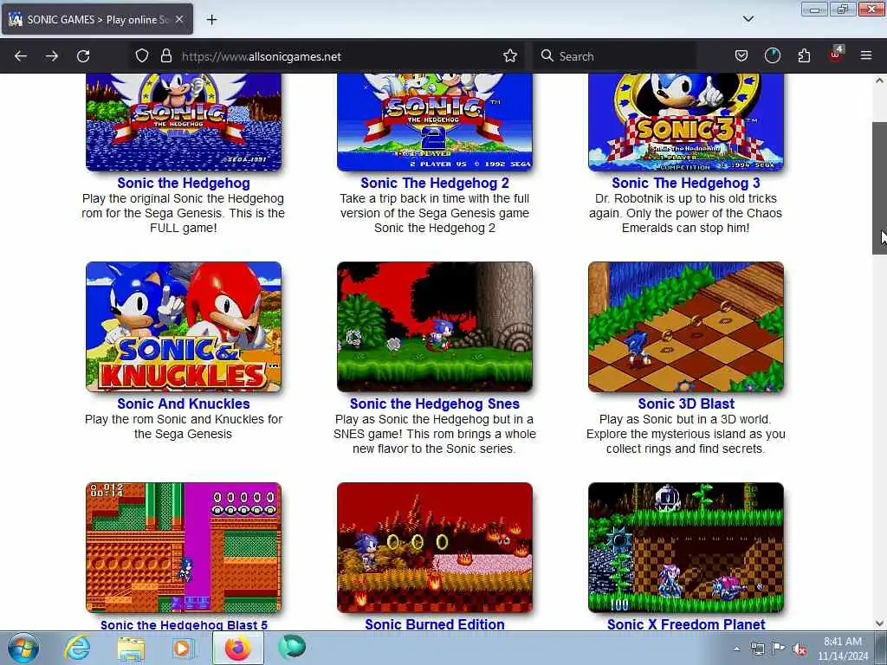Open Action Center flag icon

(x=778, y=649)
